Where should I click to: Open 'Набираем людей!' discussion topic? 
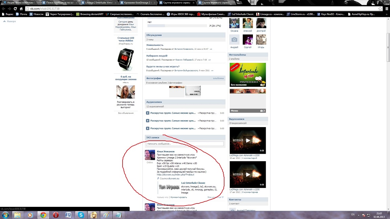tap(157, 56)
